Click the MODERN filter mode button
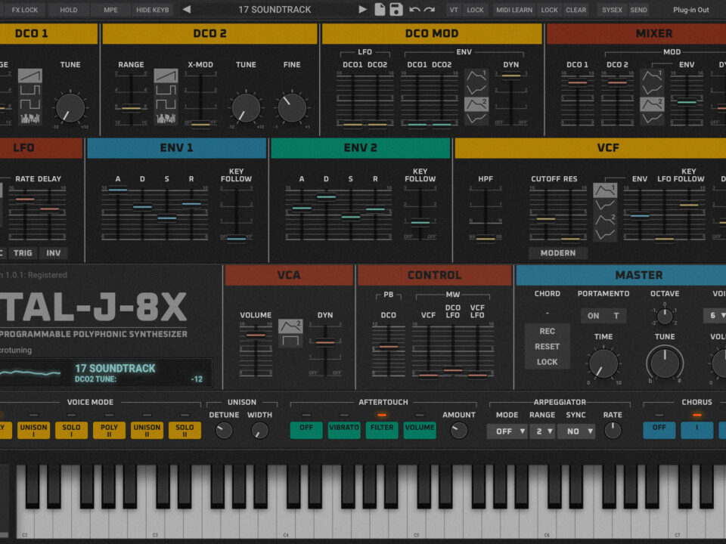Viewport: 726px width, 544px height. click(x=558, y=253)
